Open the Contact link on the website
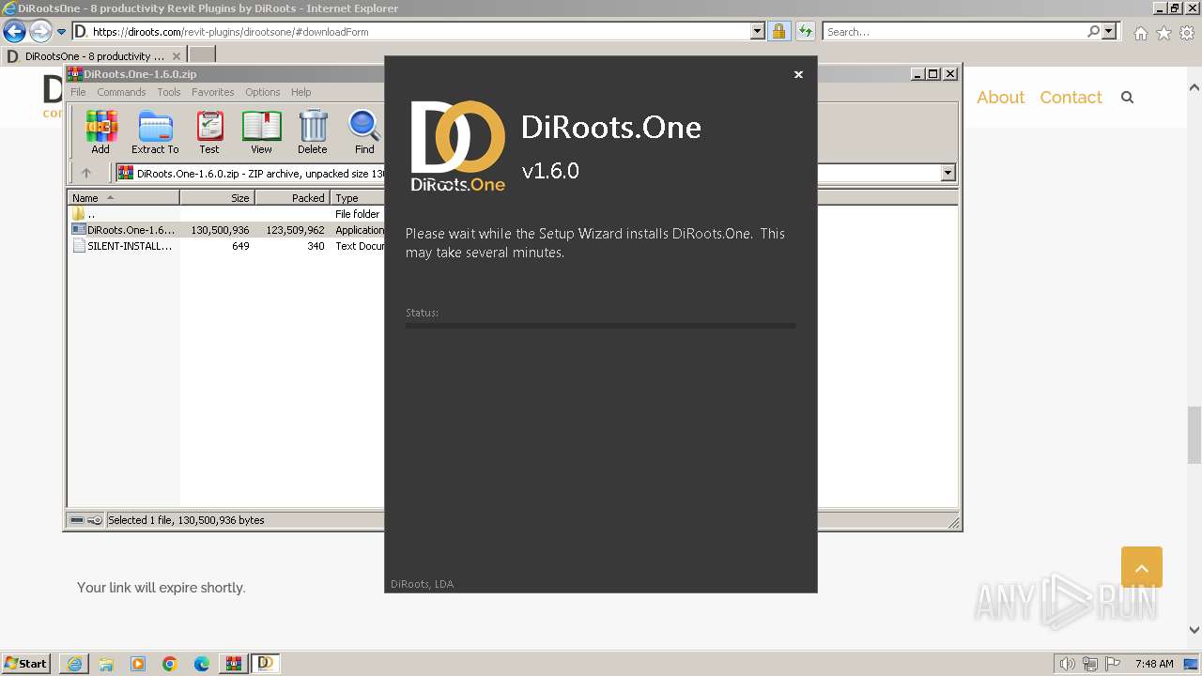This screenshot has height=676, width=1202. coord(1071,97)
